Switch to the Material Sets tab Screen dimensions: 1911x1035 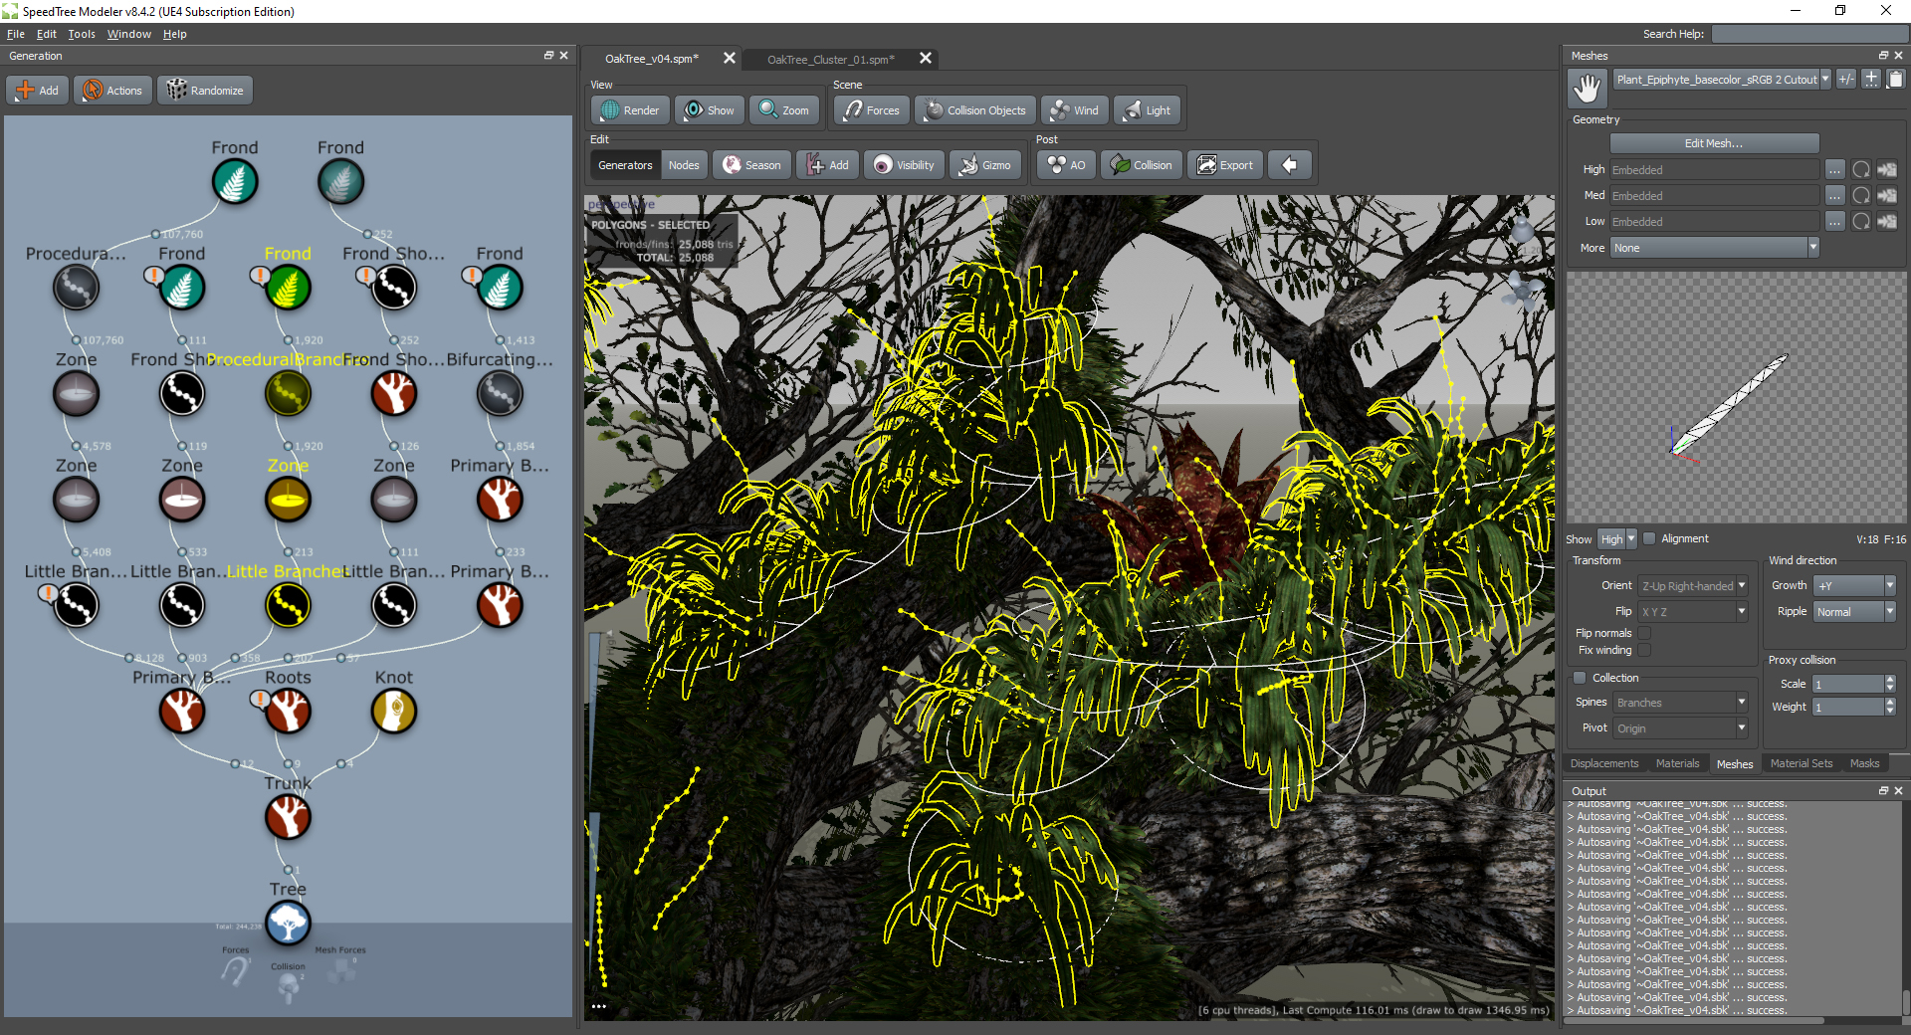(x=1801, y=763)
